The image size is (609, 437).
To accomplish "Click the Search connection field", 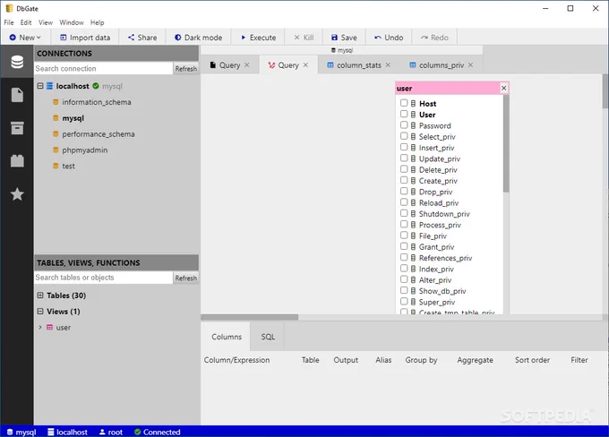I will (103, 68).
